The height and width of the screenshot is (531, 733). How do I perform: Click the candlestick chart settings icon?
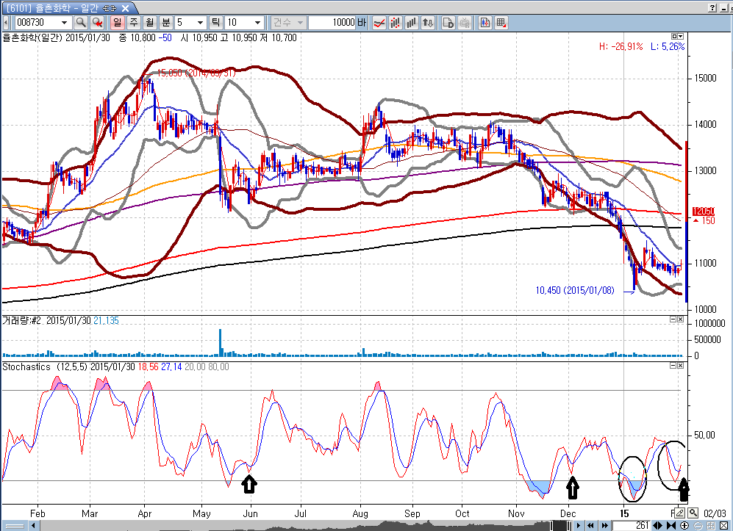point(485,23)
